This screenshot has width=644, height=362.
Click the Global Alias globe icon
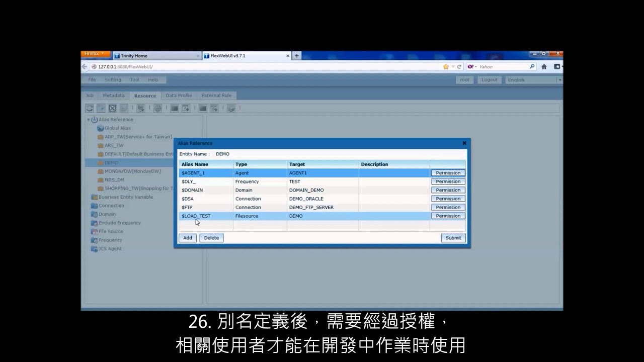(101, 128)
